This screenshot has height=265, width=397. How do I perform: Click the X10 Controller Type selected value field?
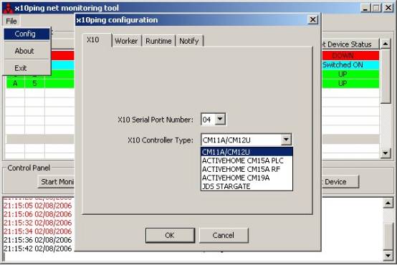pyautogui.click(x=241, y=140)
